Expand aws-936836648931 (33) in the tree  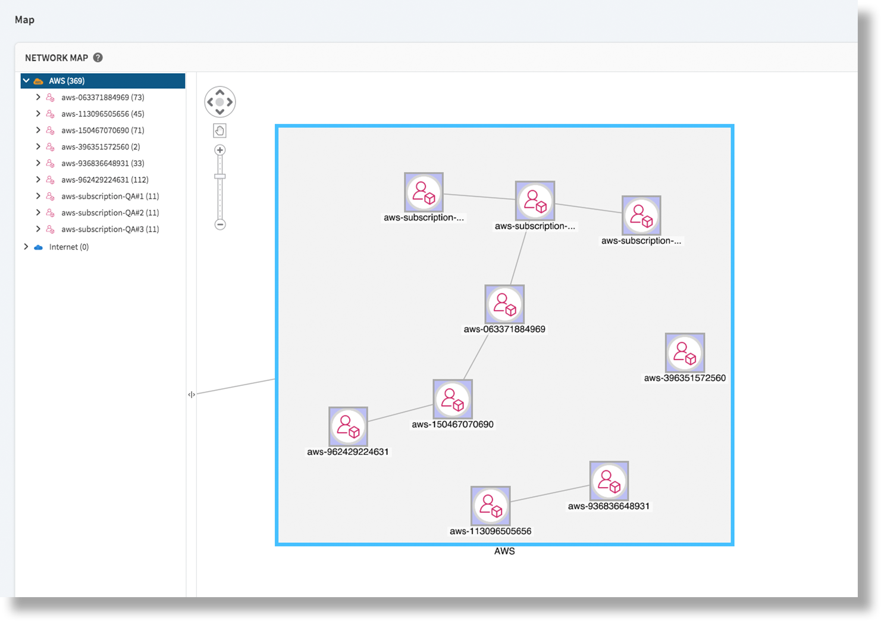[x=38, y=163]
